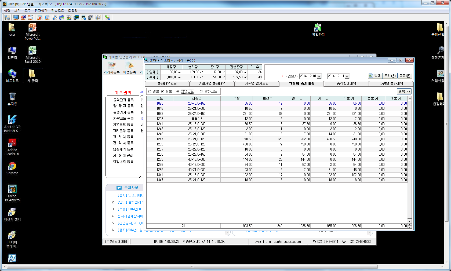Open the 실행 menu
This screenshot has width=451, height=271.
7,11
